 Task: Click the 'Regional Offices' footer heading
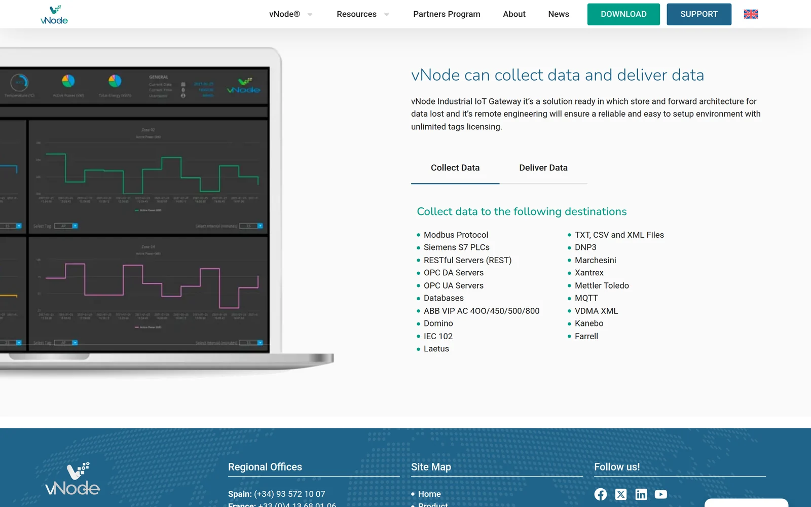point(265,467)
